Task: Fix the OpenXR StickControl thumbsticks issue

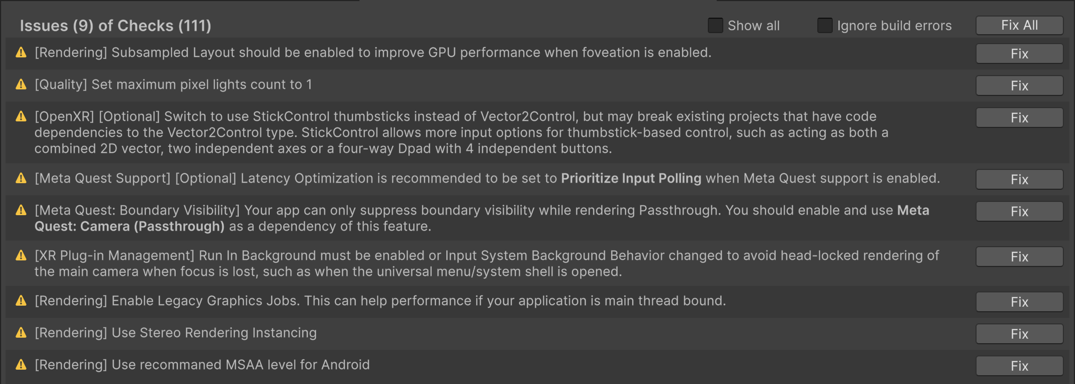Action: pos(1019,118)
